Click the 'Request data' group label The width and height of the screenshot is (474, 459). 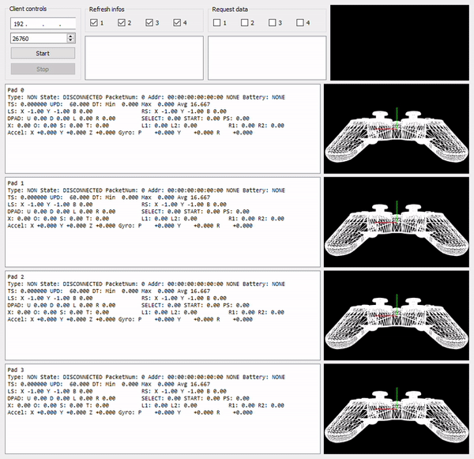230,9
